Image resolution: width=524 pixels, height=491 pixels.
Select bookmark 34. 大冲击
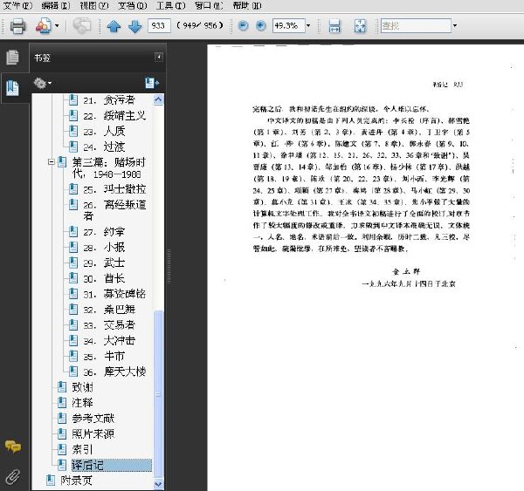(109, 340)
